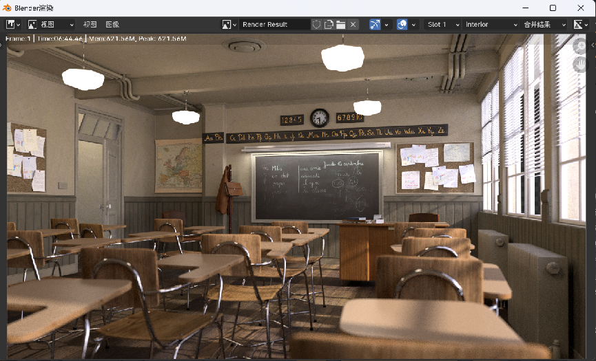Click the Render Result image name field
Screen dimensions: 596x361
click(x=274, y=24)
